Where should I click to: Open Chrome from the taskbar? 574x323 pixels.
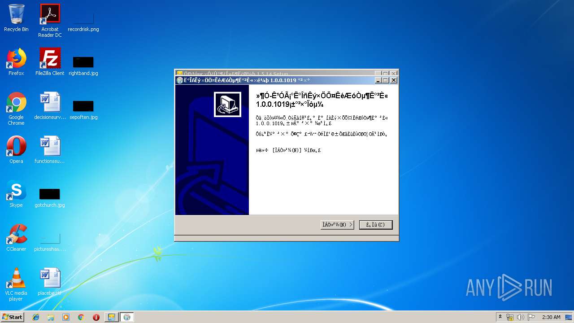coord(81,317)
